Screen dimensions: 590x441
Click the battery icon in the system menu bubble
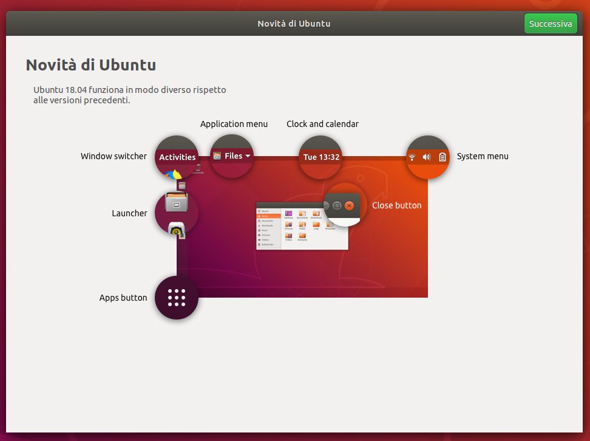point(442,157)
